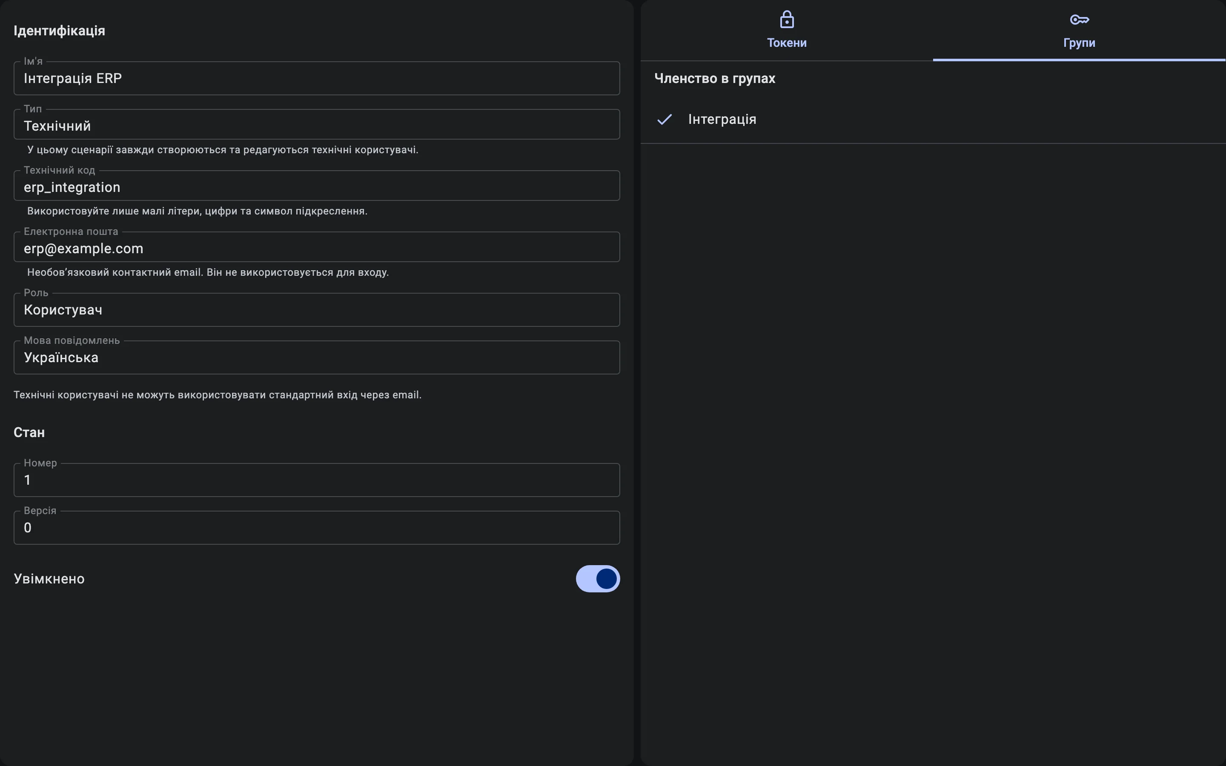Image resolution: width=1226 pixels, height=766 pixels.
Task: Switch to the Токени tab
Action: coord(787,30)
